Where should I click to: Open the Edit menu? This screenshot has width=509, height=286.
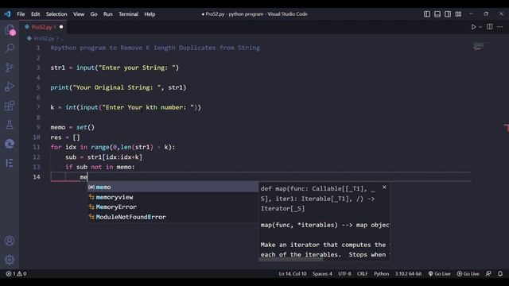click(x=35, y=14)
